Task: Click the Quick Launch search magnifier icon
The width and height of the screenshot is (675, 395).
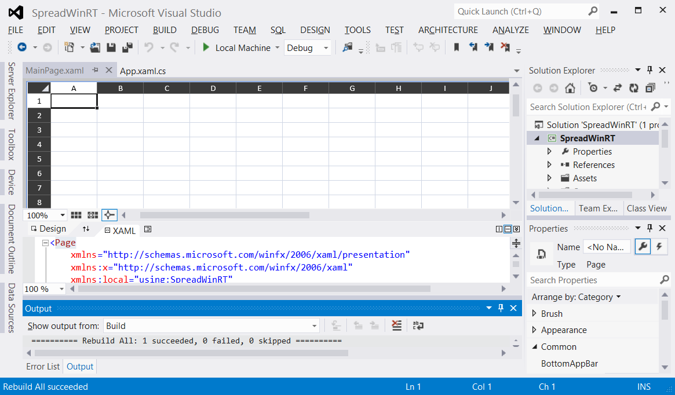Action: pyautogui.click(x=593, y=11)
